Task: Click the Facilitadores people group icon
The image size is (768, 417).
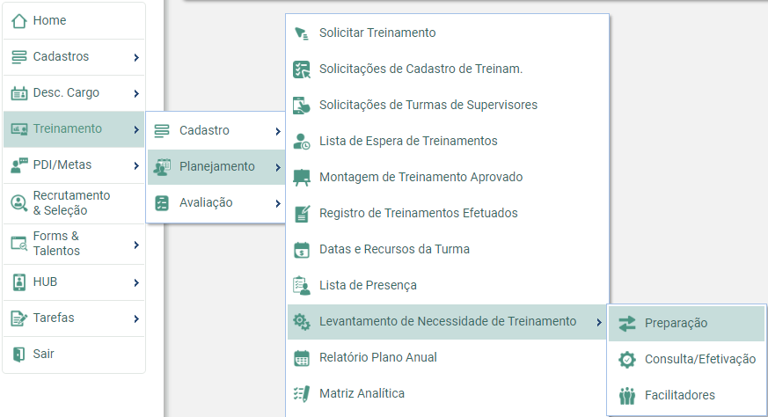Action: 627,395
